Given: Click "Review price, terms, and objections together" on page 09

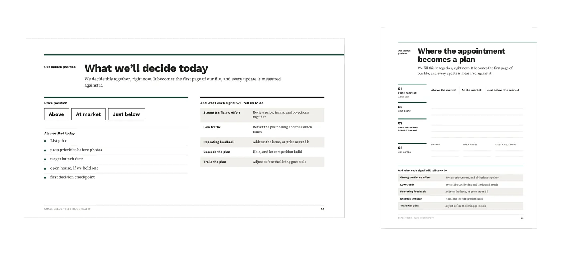Looking at the screenshot, I should [472, 178].
